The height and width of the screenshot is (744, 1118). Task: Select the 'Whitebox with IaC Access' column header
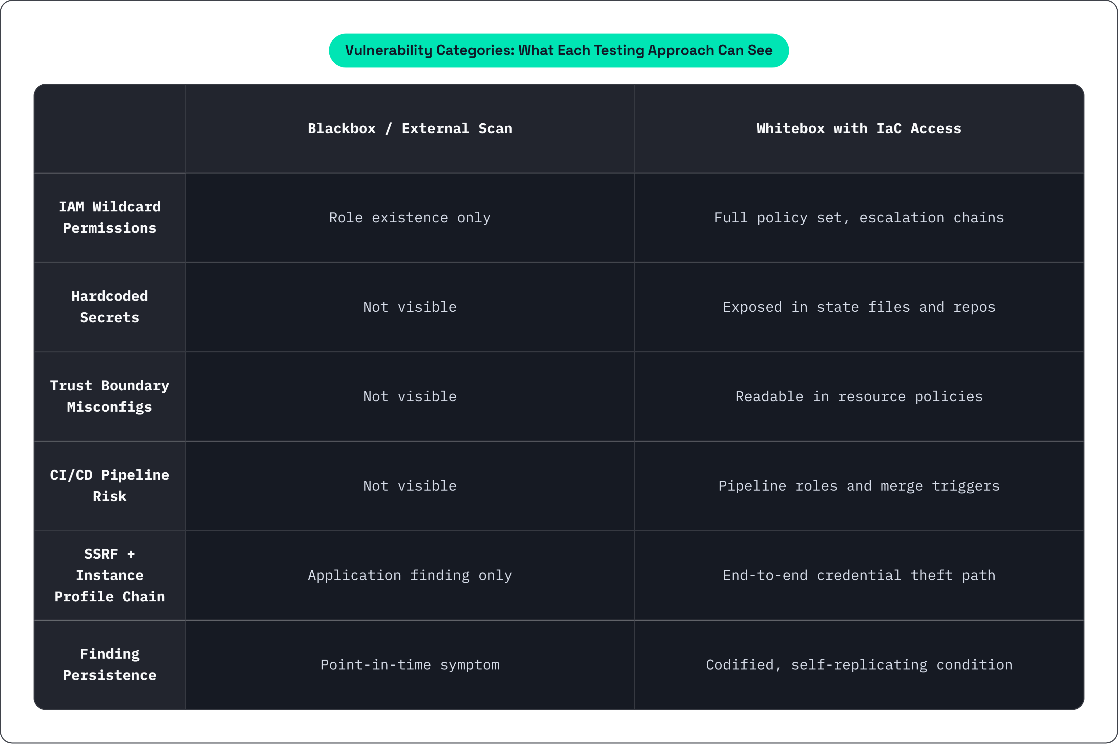(x=858, y=129)
